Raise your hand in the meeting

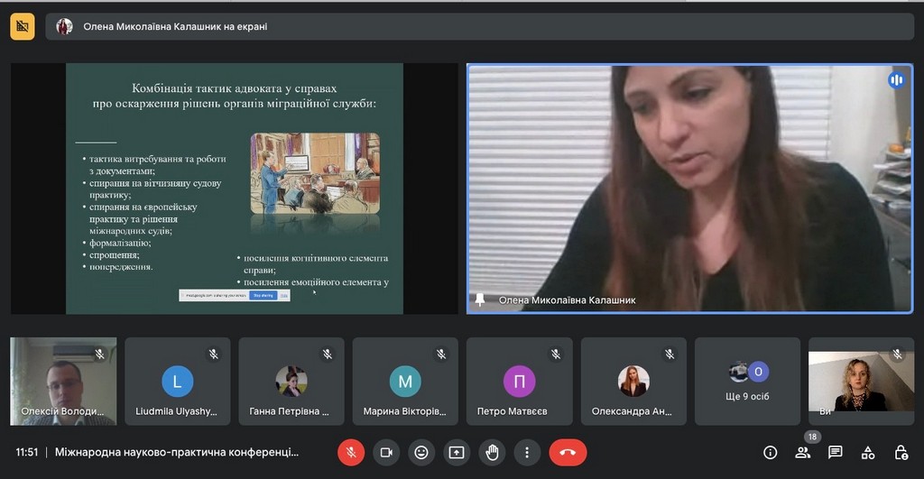492,452
